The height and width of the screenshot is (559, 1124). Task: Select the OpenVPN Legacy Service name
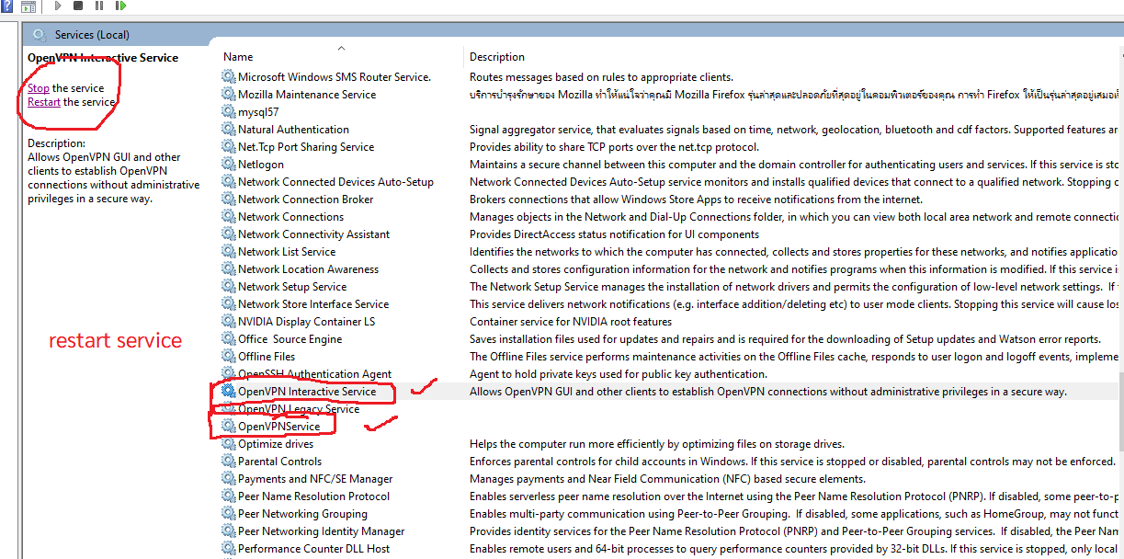(x=299, y=409)
